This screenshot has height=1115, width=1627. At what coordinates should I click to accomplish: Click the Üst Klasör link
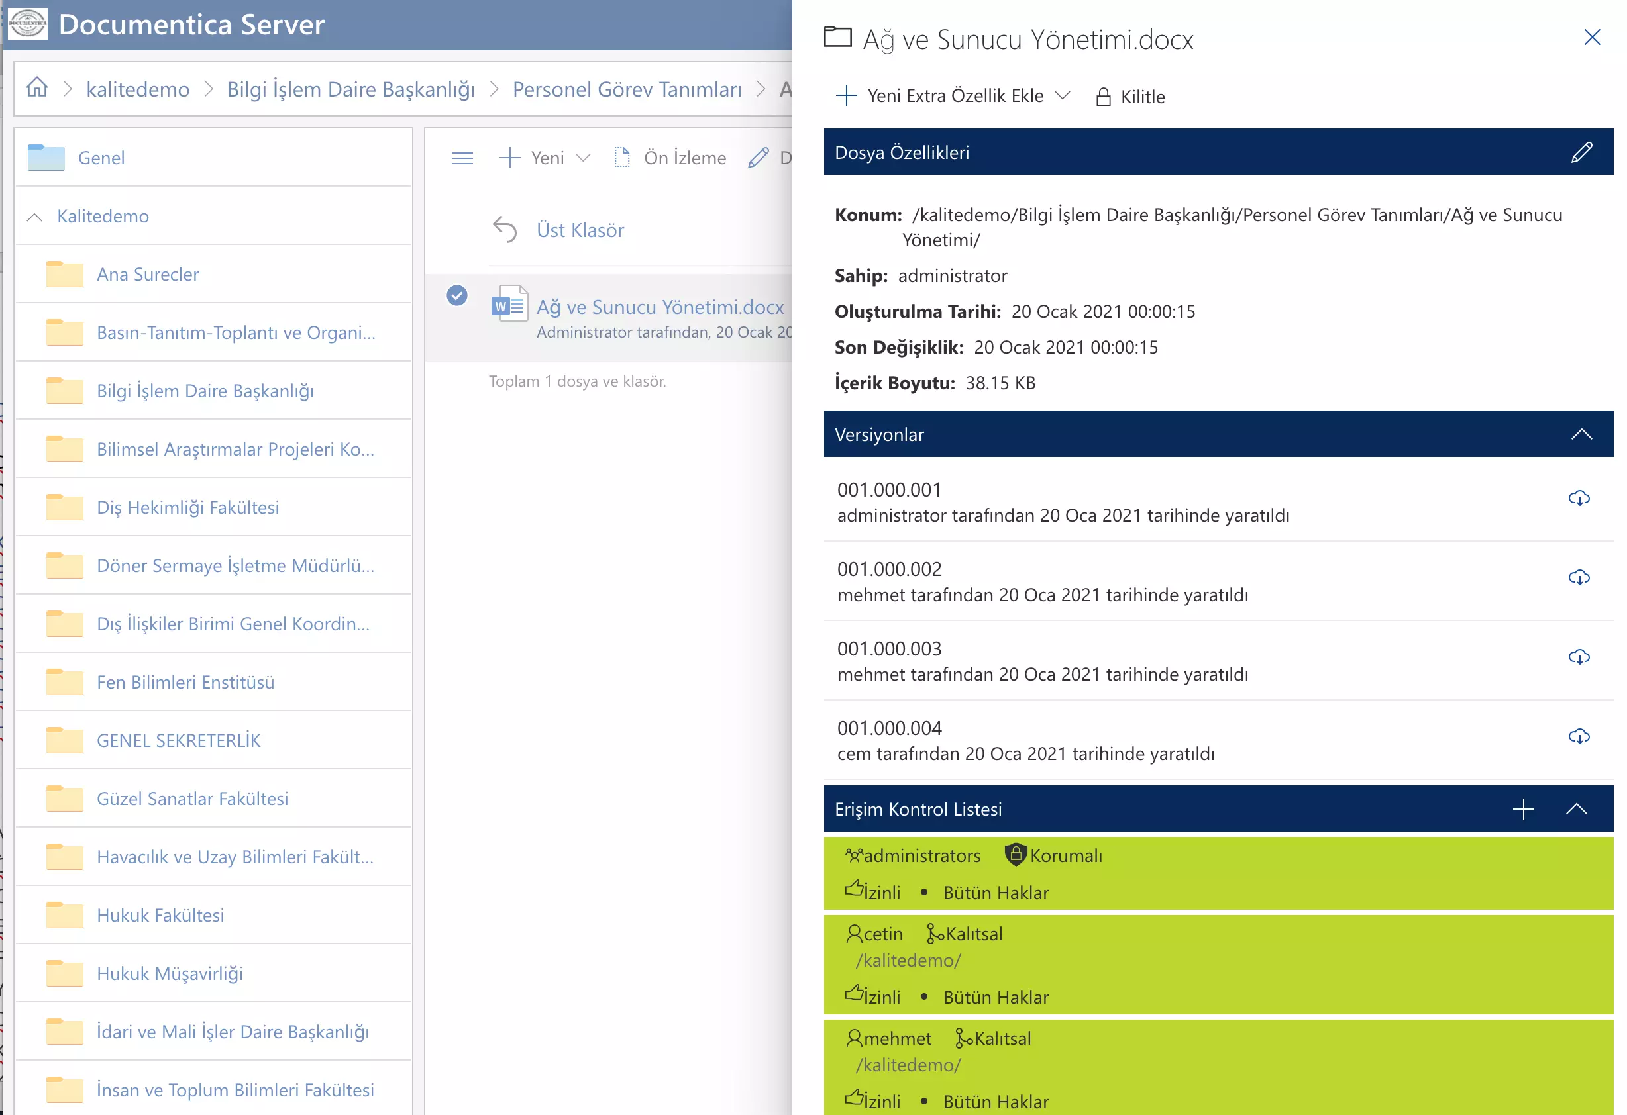(580, 230)
